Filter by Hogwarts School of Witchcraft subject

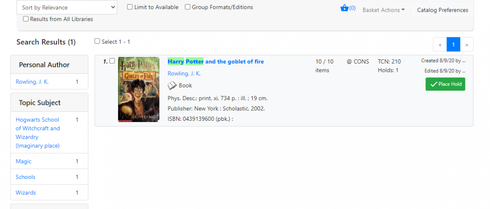[38, 133]
